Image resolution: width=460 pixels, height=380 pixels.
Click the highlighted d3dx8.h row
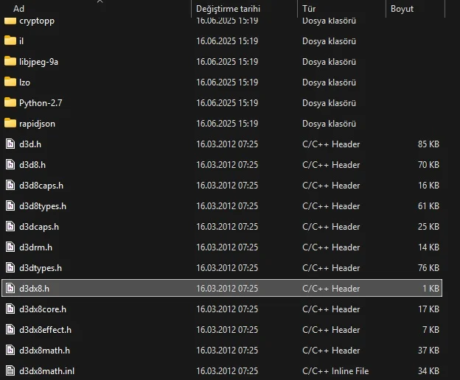click(222, 288)
